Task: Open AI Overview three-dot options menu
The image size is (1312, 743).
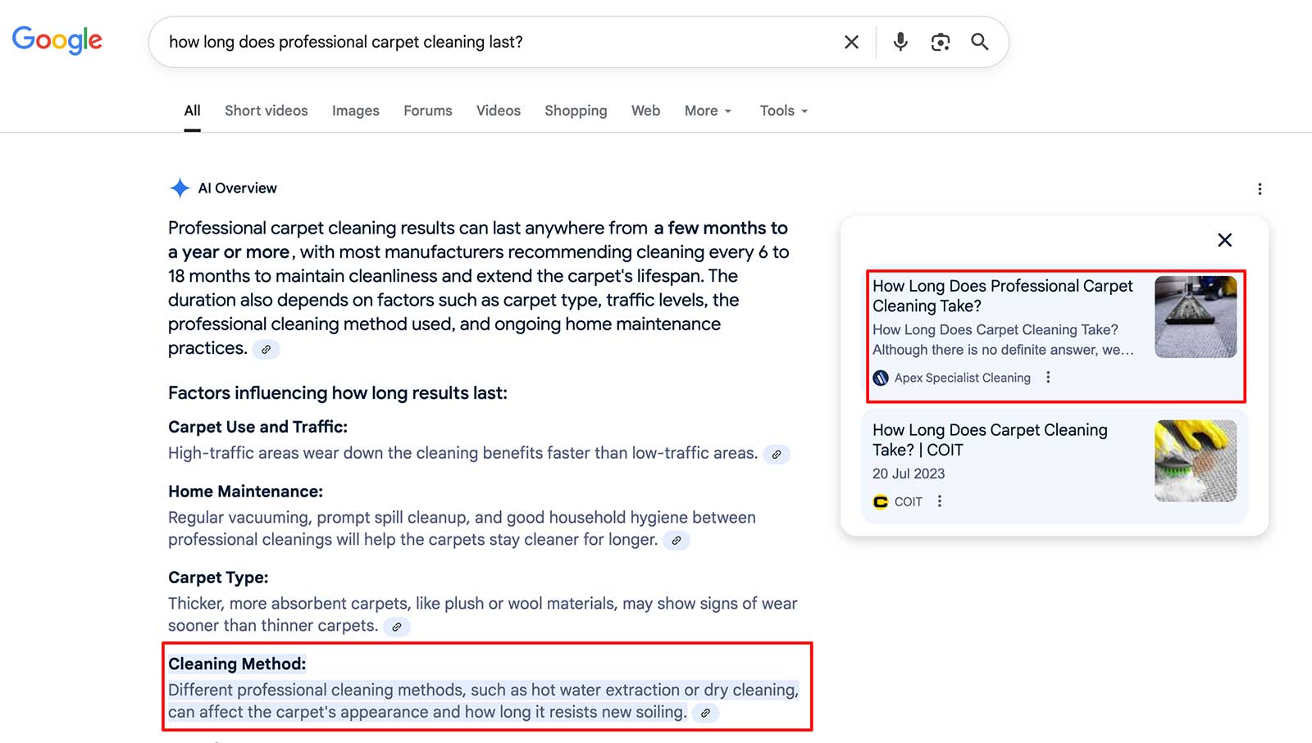Action: [x=1260, y=189]
